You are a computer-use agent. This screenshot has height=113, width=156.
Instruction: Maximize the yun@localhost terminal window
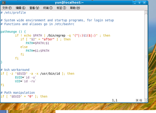(x=139, y=3)
